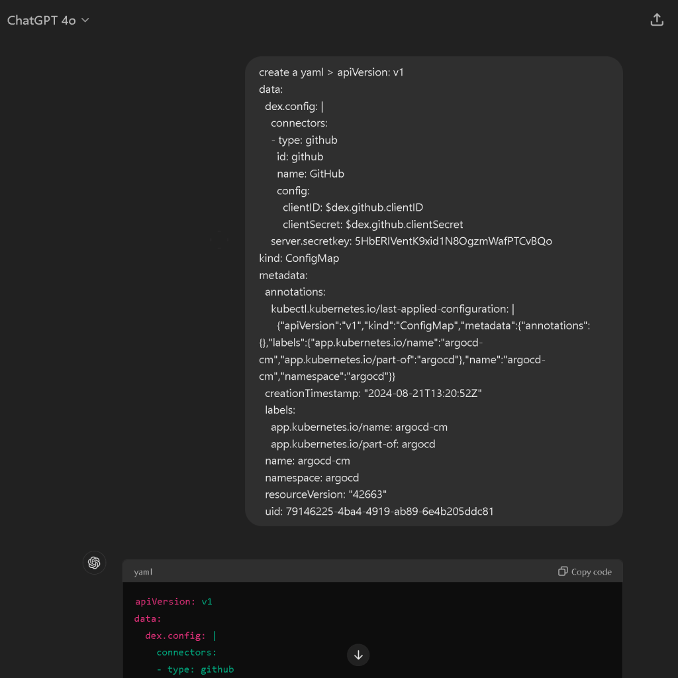Click the 'labels:' line in the user message

(x=280, y=410)
